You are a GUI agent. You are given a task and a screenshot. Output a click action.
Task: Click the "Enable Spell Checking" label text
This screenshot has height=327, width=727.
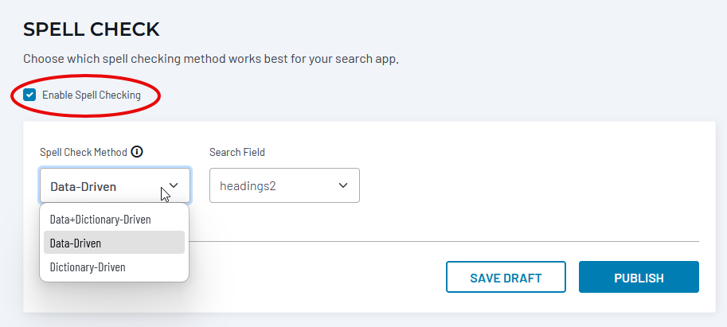tap(91, 95)
